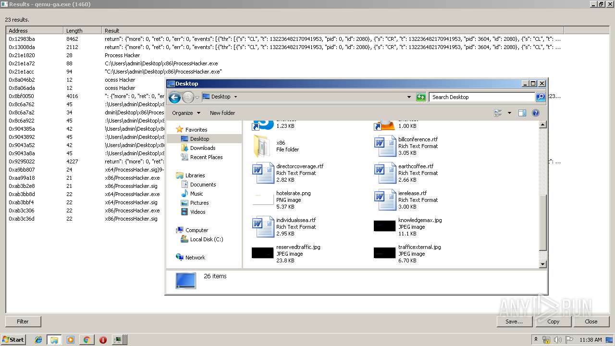615x346 pixels.
Task: Show hidden tray icons arrow
Action: click(x=536, y=340)
